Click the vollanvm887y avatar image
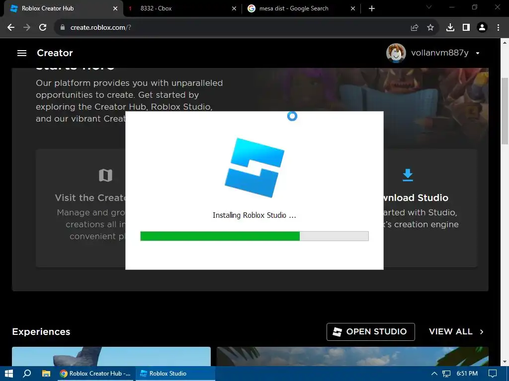Viewport: 509px width, 381px height. pos(396,53)
